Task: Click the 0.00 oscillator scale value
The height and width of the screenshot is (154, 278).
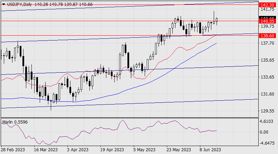Action: (264, 132)
